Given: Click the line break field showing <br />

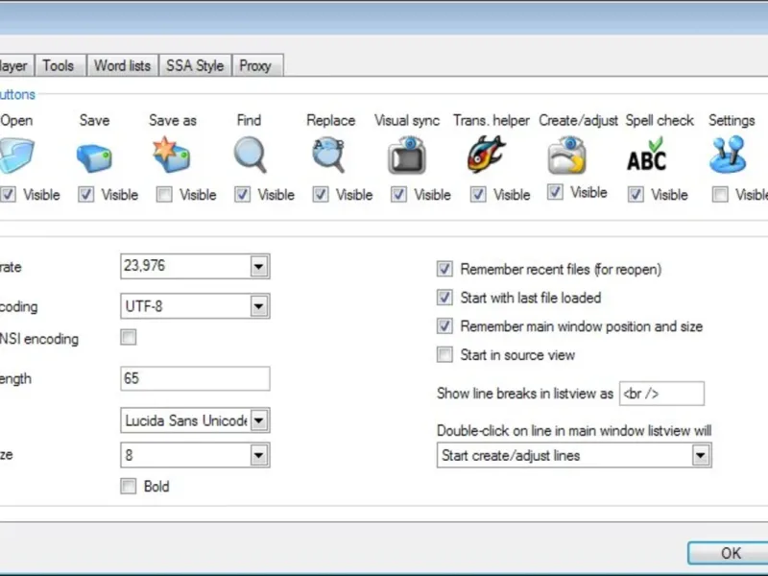Looking at the screenshot, I should pyautogui.click(x=661, y=394).
